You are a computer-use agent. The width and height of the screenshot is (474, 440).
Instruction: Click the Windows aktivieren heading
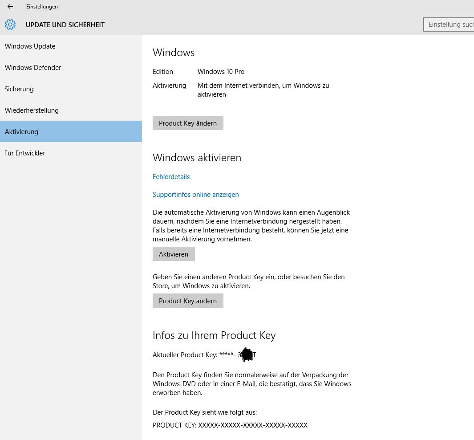coord(197,157)
